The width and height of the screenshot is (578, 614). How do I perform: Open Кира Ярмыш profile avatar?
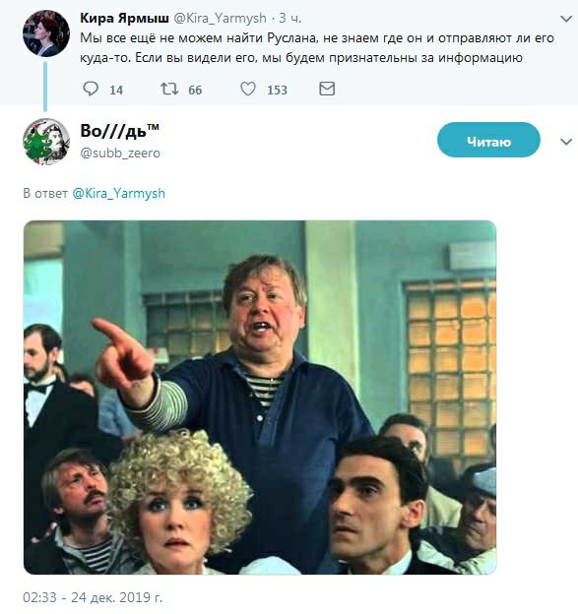coord(46,33)
